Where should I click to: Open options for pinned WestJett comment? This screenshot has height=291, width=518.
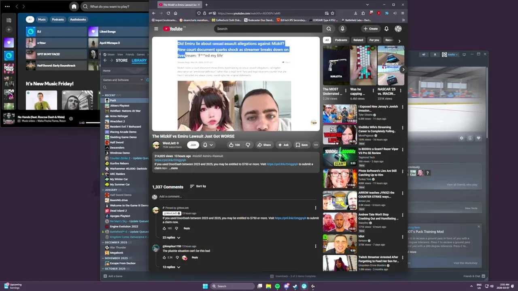pos(316,208)
